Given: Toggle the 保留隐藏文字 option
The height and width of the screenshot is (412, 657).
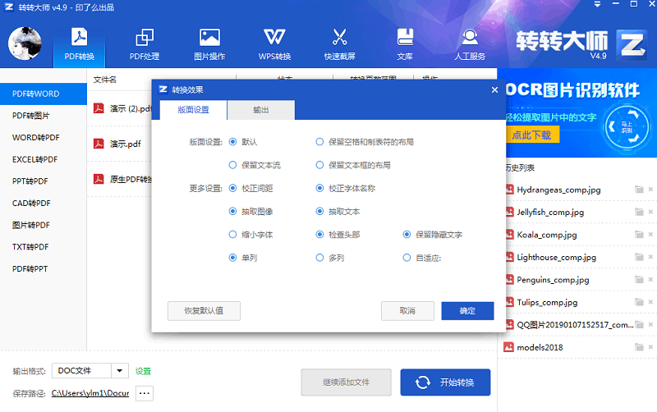Looking at the screenshot, I should tap(407, 235).
